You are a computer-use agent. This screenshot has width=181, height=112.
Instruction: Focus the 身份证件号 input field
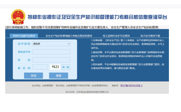[51, 52]
